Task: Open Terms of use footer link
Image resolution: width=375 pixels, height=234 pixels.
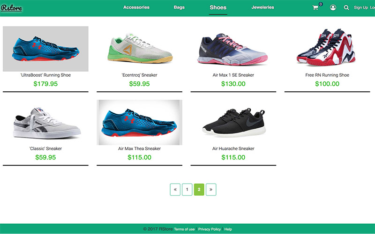Action: point(184,229)
